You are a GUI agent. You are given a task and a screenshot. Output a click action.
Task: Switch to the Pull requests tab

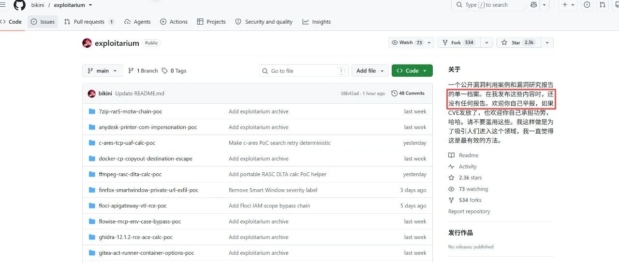coord(89,22)
